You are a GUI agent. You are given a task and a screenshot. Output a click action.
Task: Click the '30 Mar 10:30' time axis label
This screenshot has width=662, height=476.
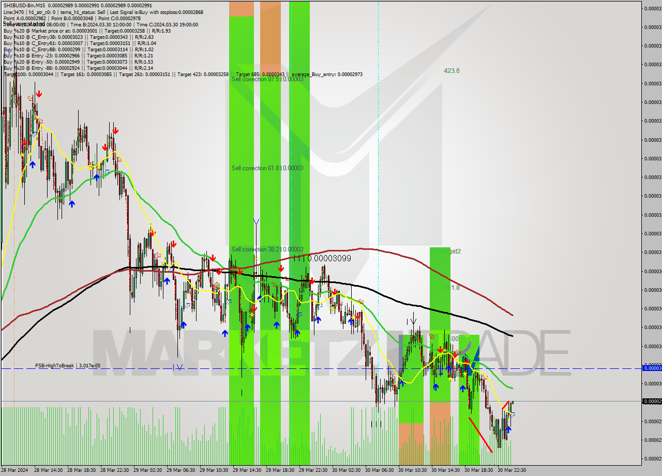pos(413,470)
